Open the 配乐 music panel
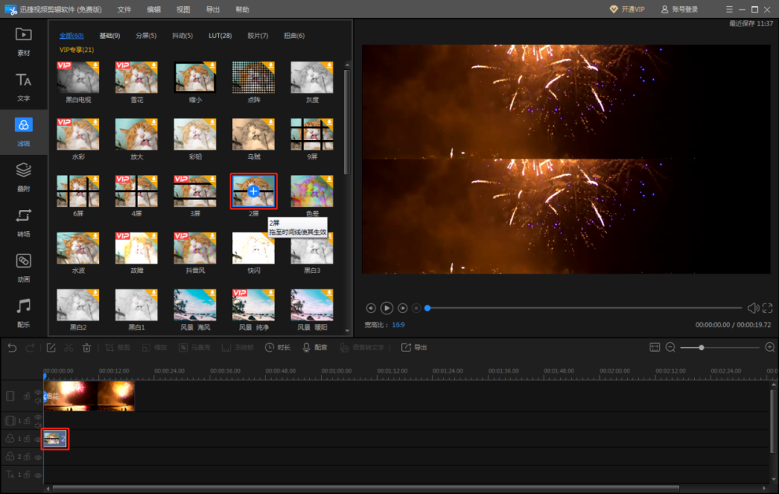 click(x=23, y=311)
